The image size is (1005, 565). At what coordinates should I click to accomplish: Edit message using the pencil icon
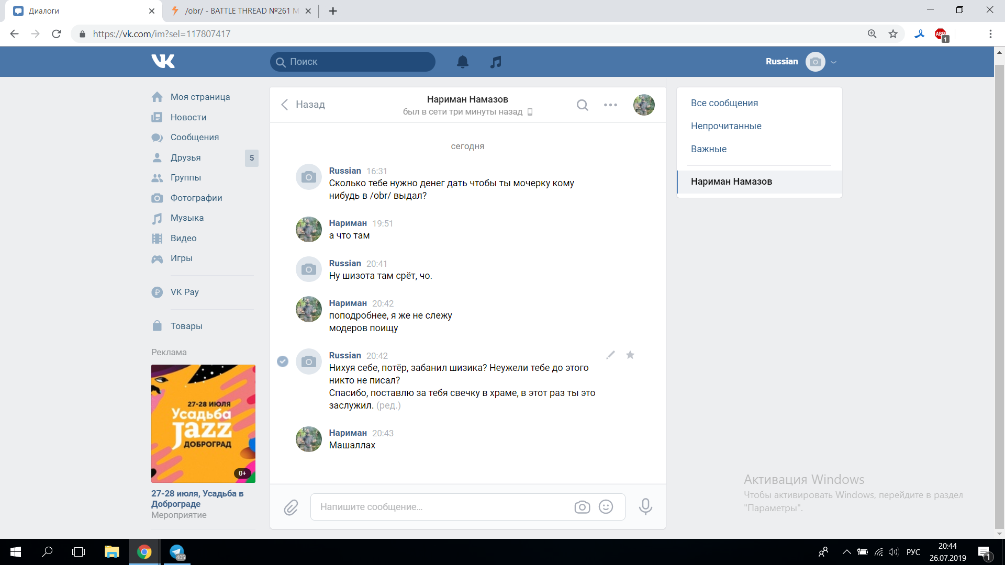[610, 355]
